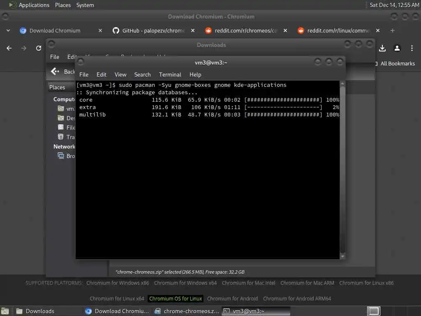
Task: Open the Places menu in top panel
Action: point(63,5)
